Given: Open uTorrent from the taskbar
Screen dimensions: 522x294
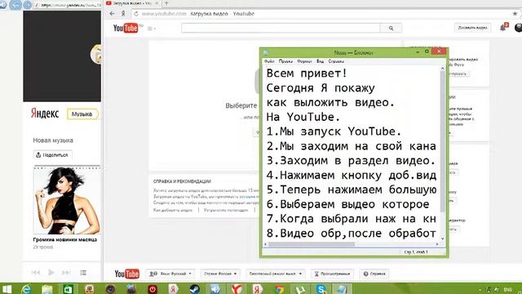Looking at the screenshot, I should pyautogui.click(x=300, y=289).
